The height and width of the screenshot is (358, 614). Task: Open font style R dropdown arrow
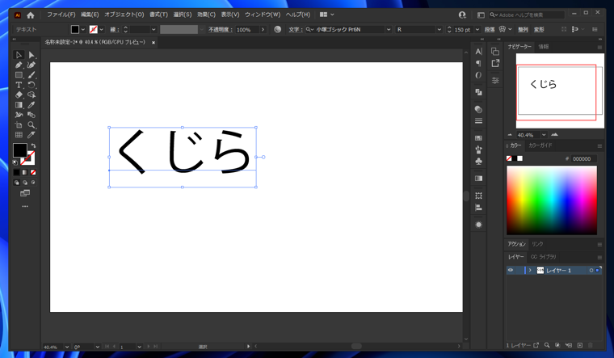click(x=439, y=29)
